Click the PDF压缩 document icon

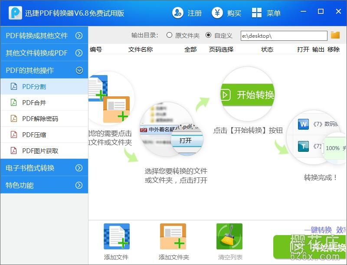[14, 134]
